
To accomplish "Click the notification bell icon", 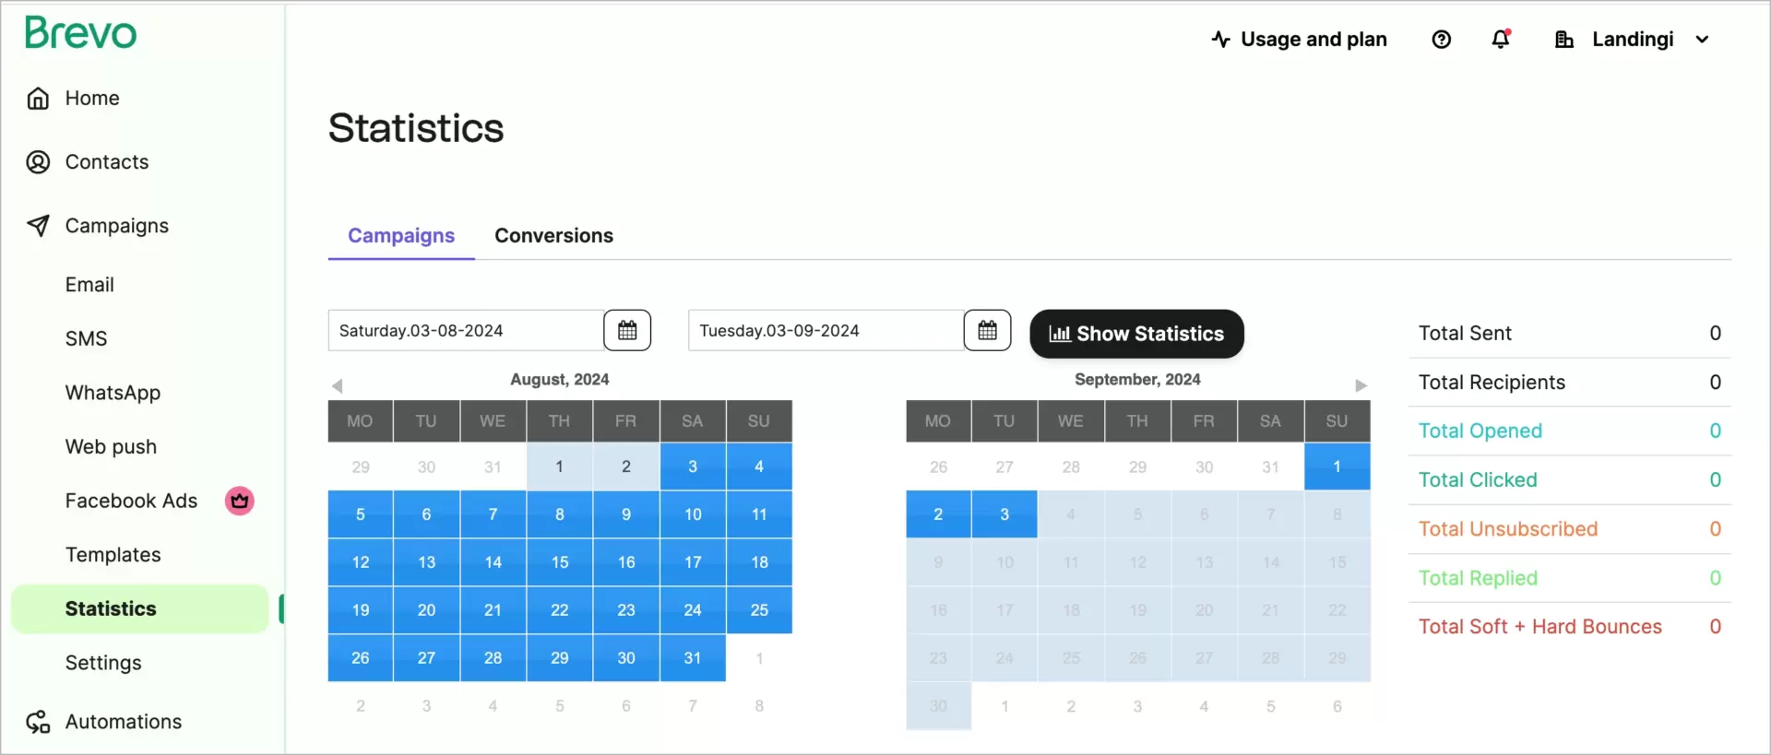I will [x=1502, y=39].
